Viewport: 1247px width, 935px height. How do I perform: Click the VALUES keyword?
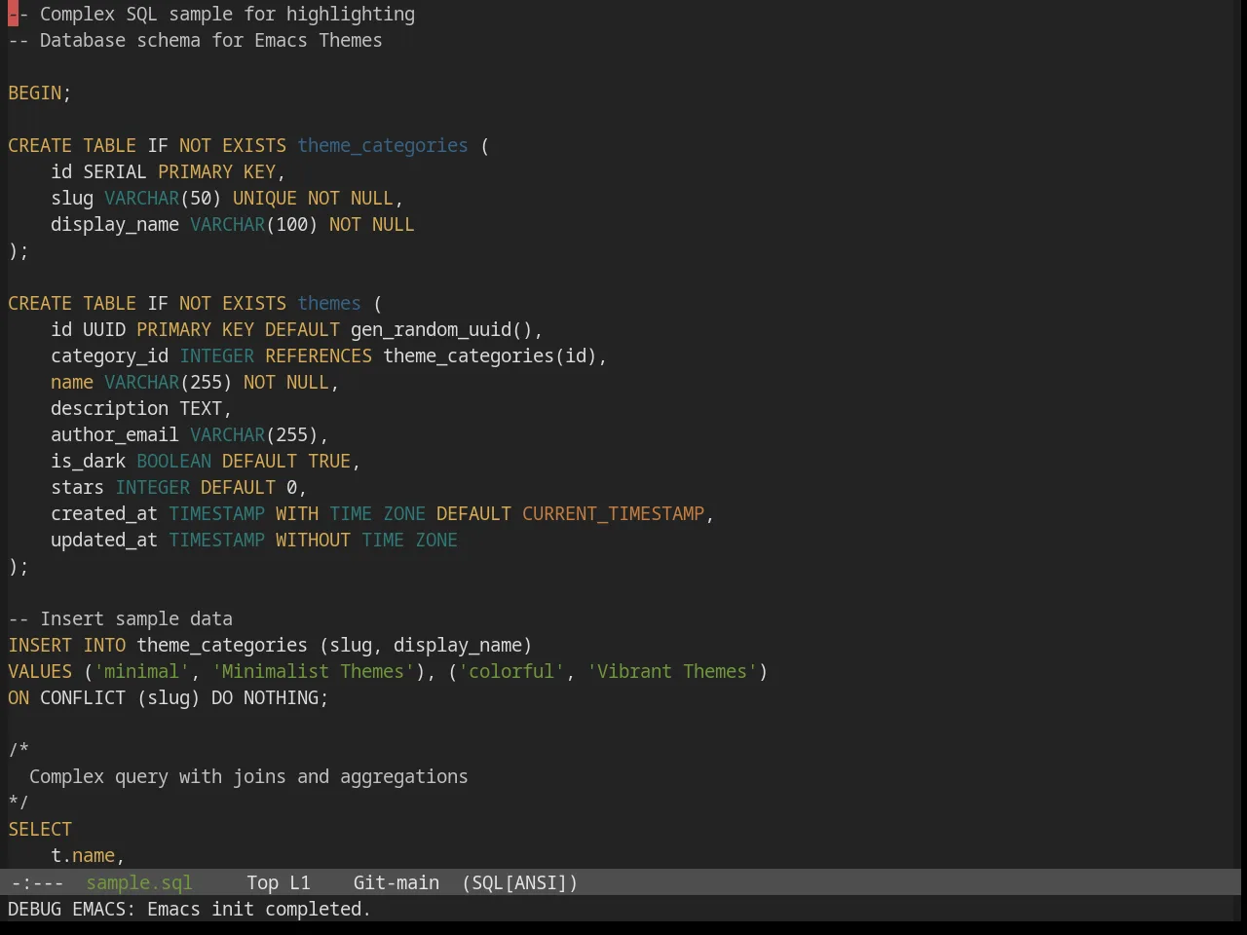point(40,671)
